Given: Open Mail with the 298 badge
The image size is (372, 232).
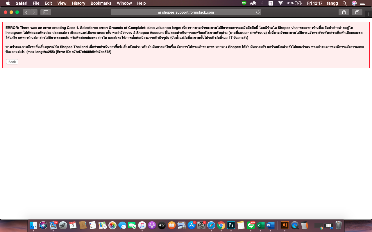Looking at the screenshot, I should tap(53, 225).
